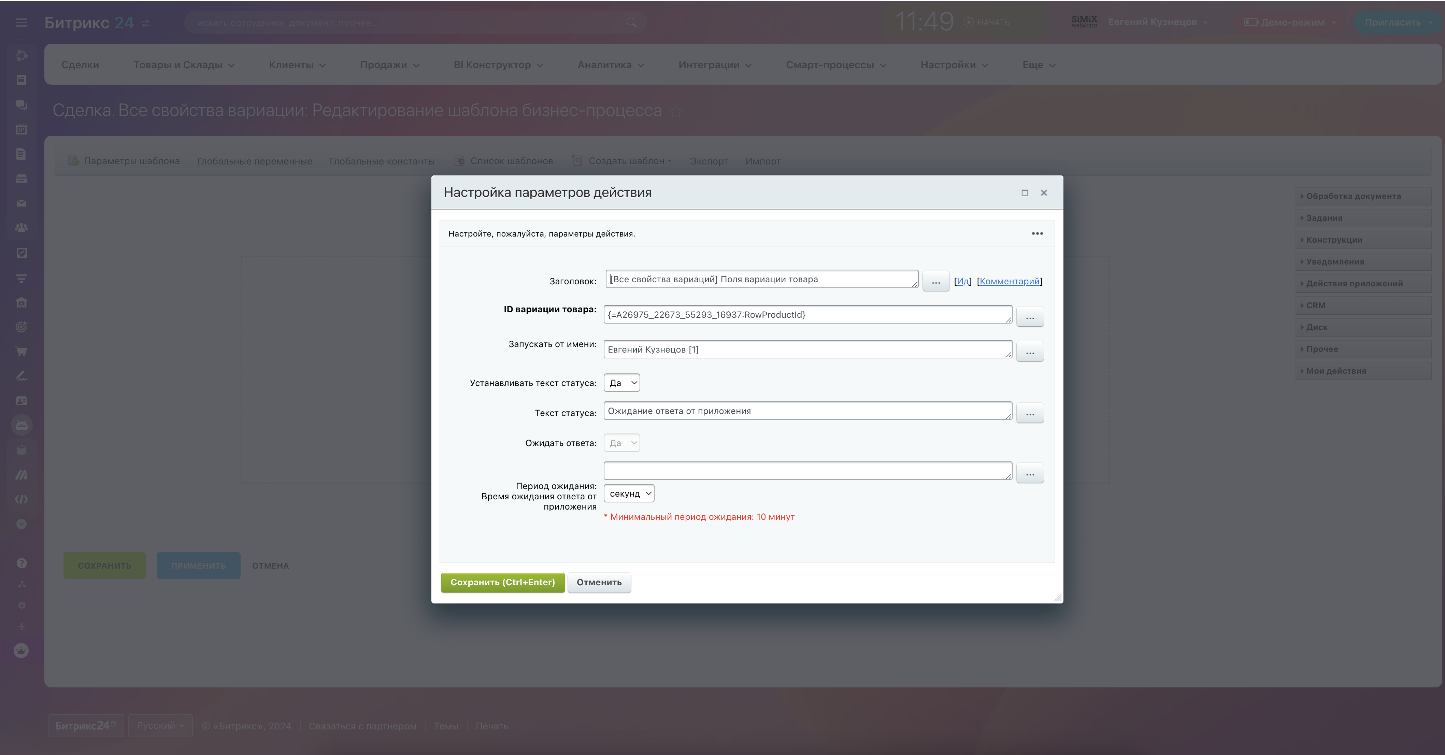This screenshot has height=755, width=1445.
Task: Click ellipsis button beside Текст статуса field
Action: 1030,413
